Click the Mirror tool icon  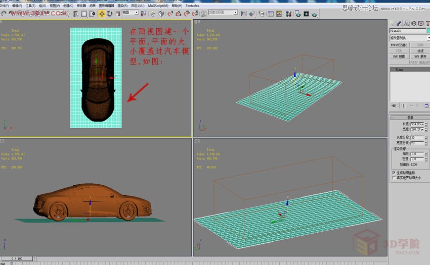(243, 14)
